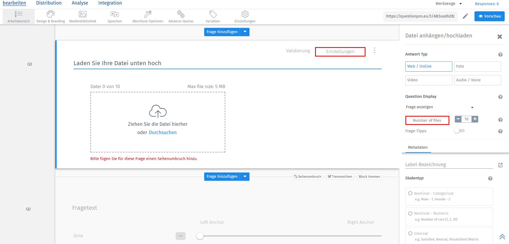
Task: Click the pencil icon to edit survey URL
Action: coord(465,16)
